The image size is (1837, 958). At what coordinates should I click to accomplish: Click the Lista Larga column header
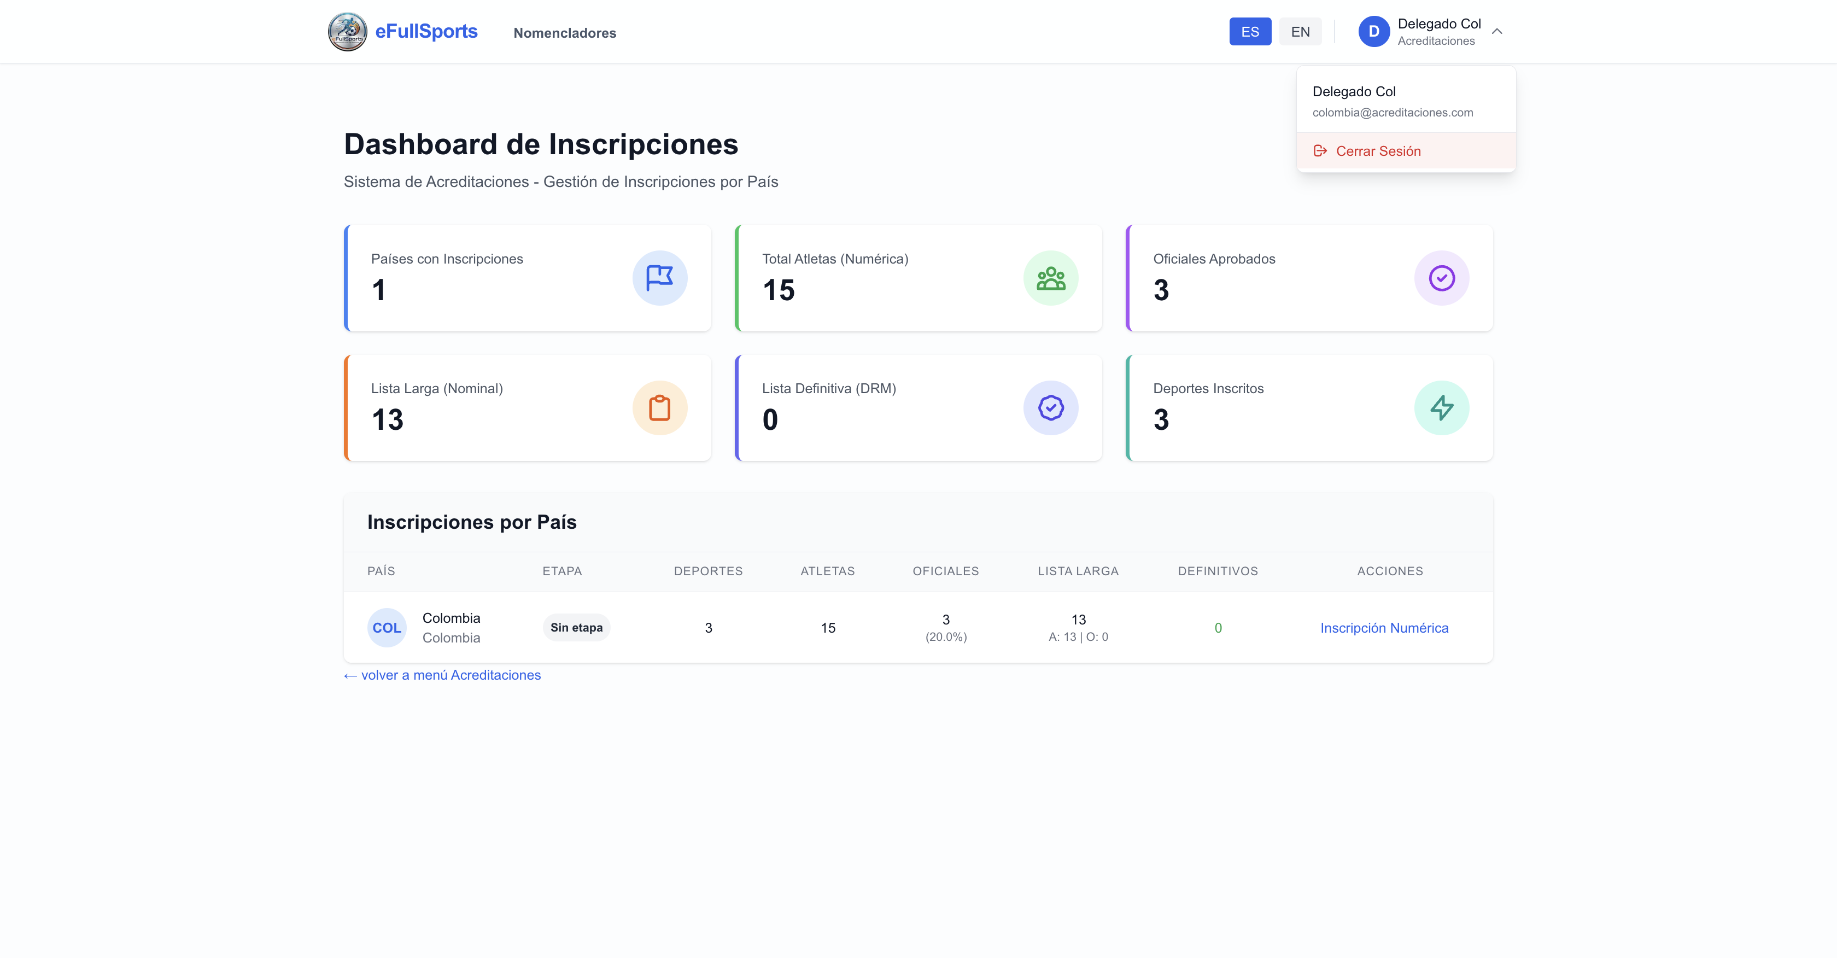click(x=1078, y=571)
